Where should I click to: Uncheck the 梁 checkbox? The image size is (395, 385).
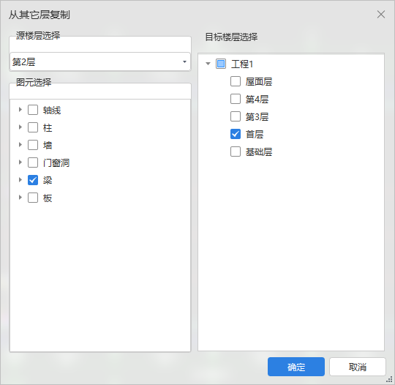tap(33, 180)
